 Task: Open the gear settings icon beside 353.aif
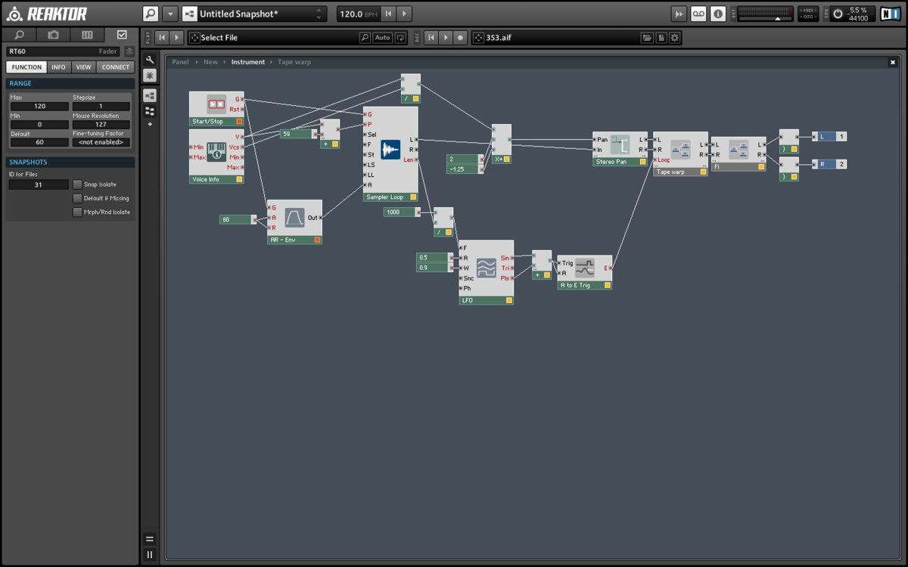[675, 38]
